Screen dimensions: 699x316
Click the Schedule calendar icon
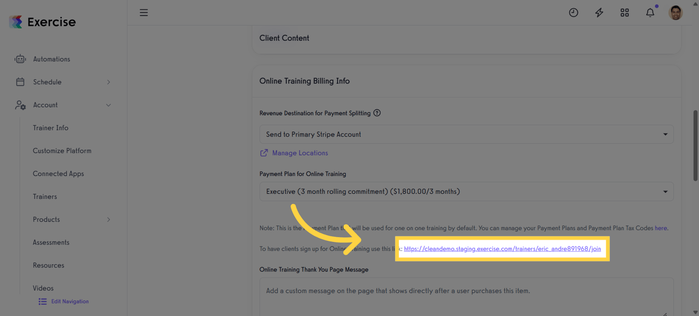click(x=20, y=82)
